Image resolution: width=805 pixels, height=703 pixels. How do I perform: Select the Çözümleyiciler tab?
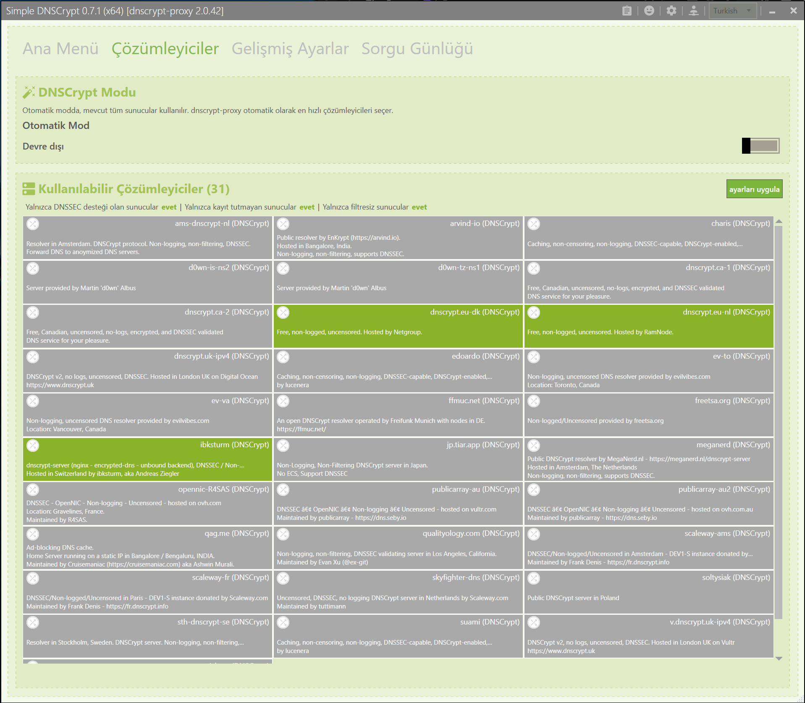pyautogui.click(x=165, y=49)
